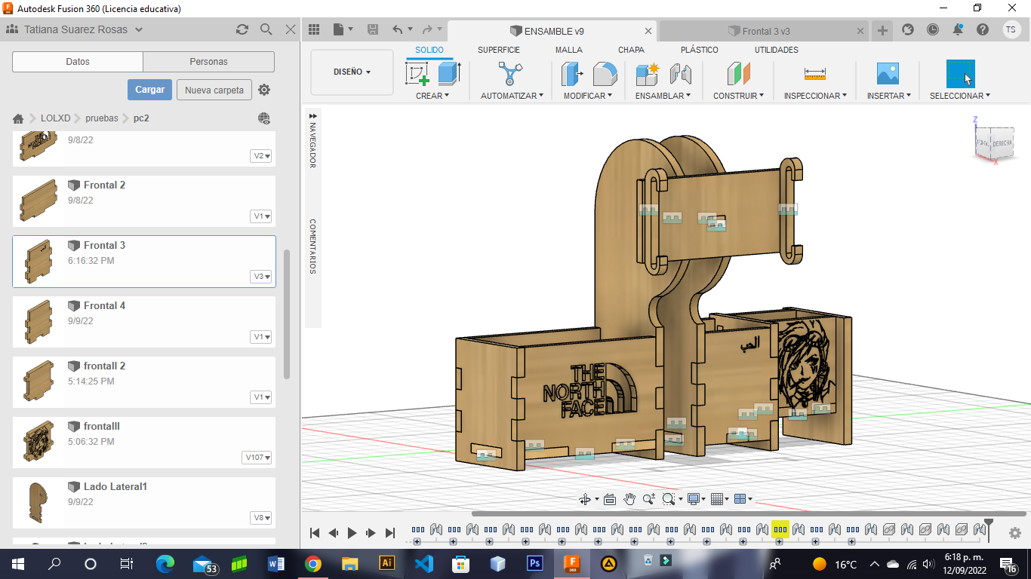Open the data panel grid icon
The width and height of the screenshot is (1031, 579).
click(314, 30)
